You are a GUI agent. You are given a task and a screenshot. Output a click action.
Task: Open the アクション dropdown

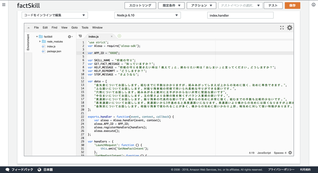click(x=202, y=5)
